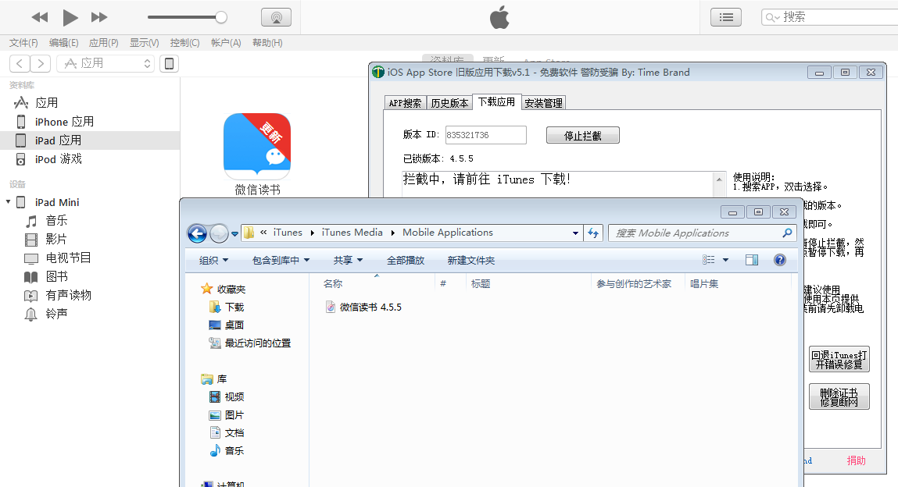Screen dimensions: 898x487
Task: Collapse the iPad Mini device tree
Action: [x=8, y=202]
